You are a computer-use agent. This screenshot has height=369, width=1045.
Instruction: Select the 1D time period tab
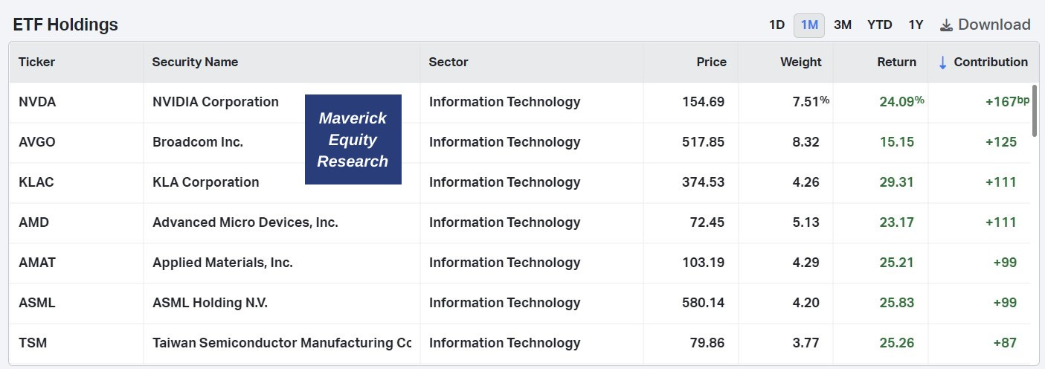point(776,25)
